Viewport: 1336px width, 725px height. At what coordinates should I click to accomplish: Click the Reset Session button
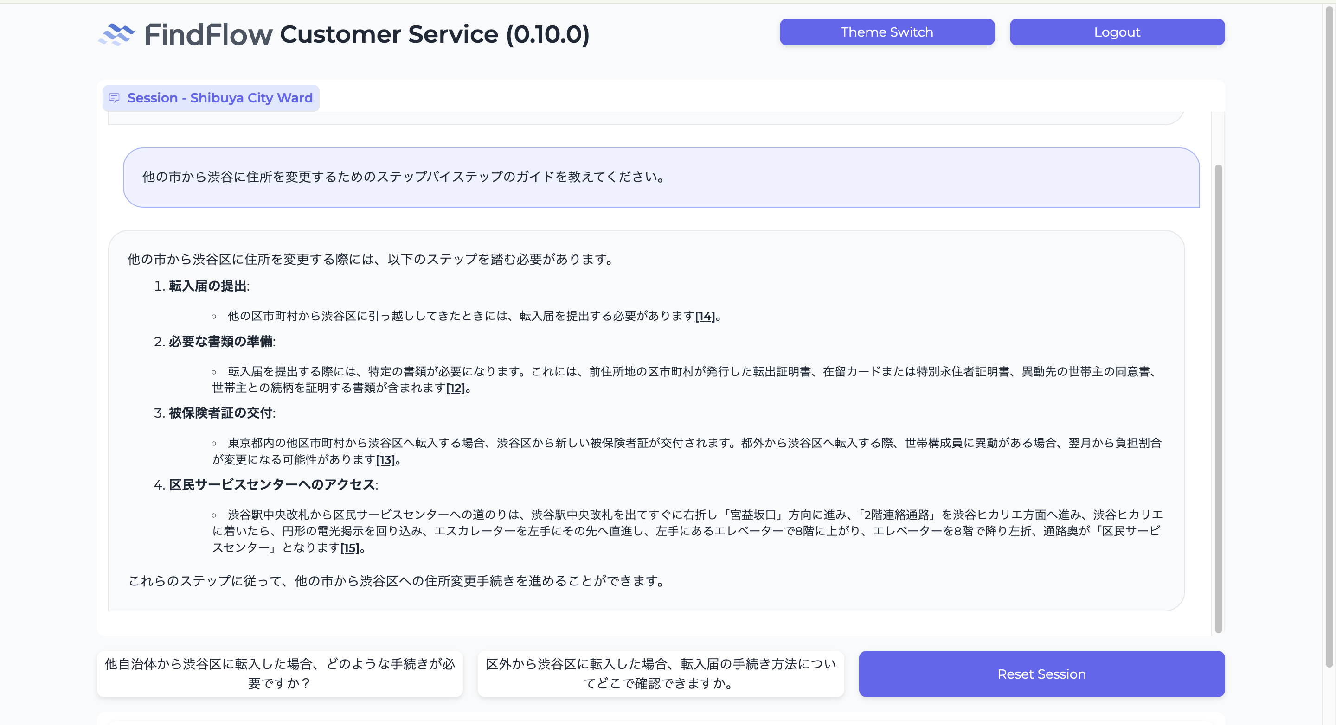click(x=1041, y=674)
